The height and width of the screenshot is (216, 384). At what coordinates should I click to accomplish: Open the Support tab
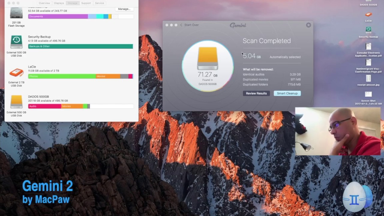click(86, 3)
